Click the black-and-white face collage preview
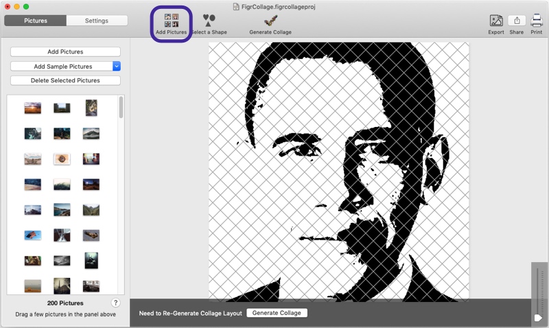Image resolution: width=549 pixels, height=328 pixels. [x=338, y=172]
